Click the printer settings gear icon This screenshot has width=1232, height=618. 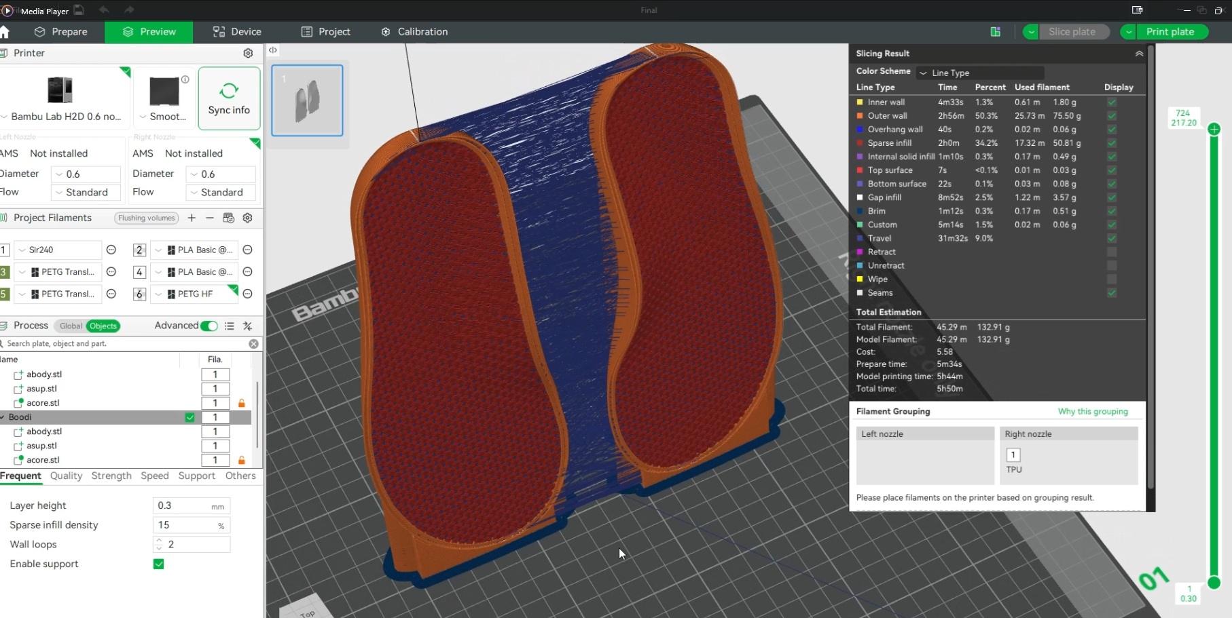click(x=248, y=53)
